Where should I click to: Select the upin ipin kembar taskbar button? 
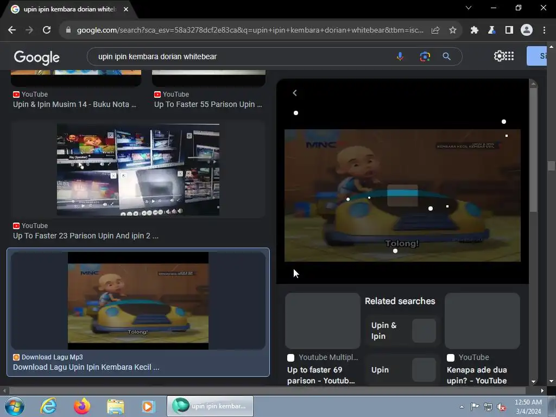210,406
